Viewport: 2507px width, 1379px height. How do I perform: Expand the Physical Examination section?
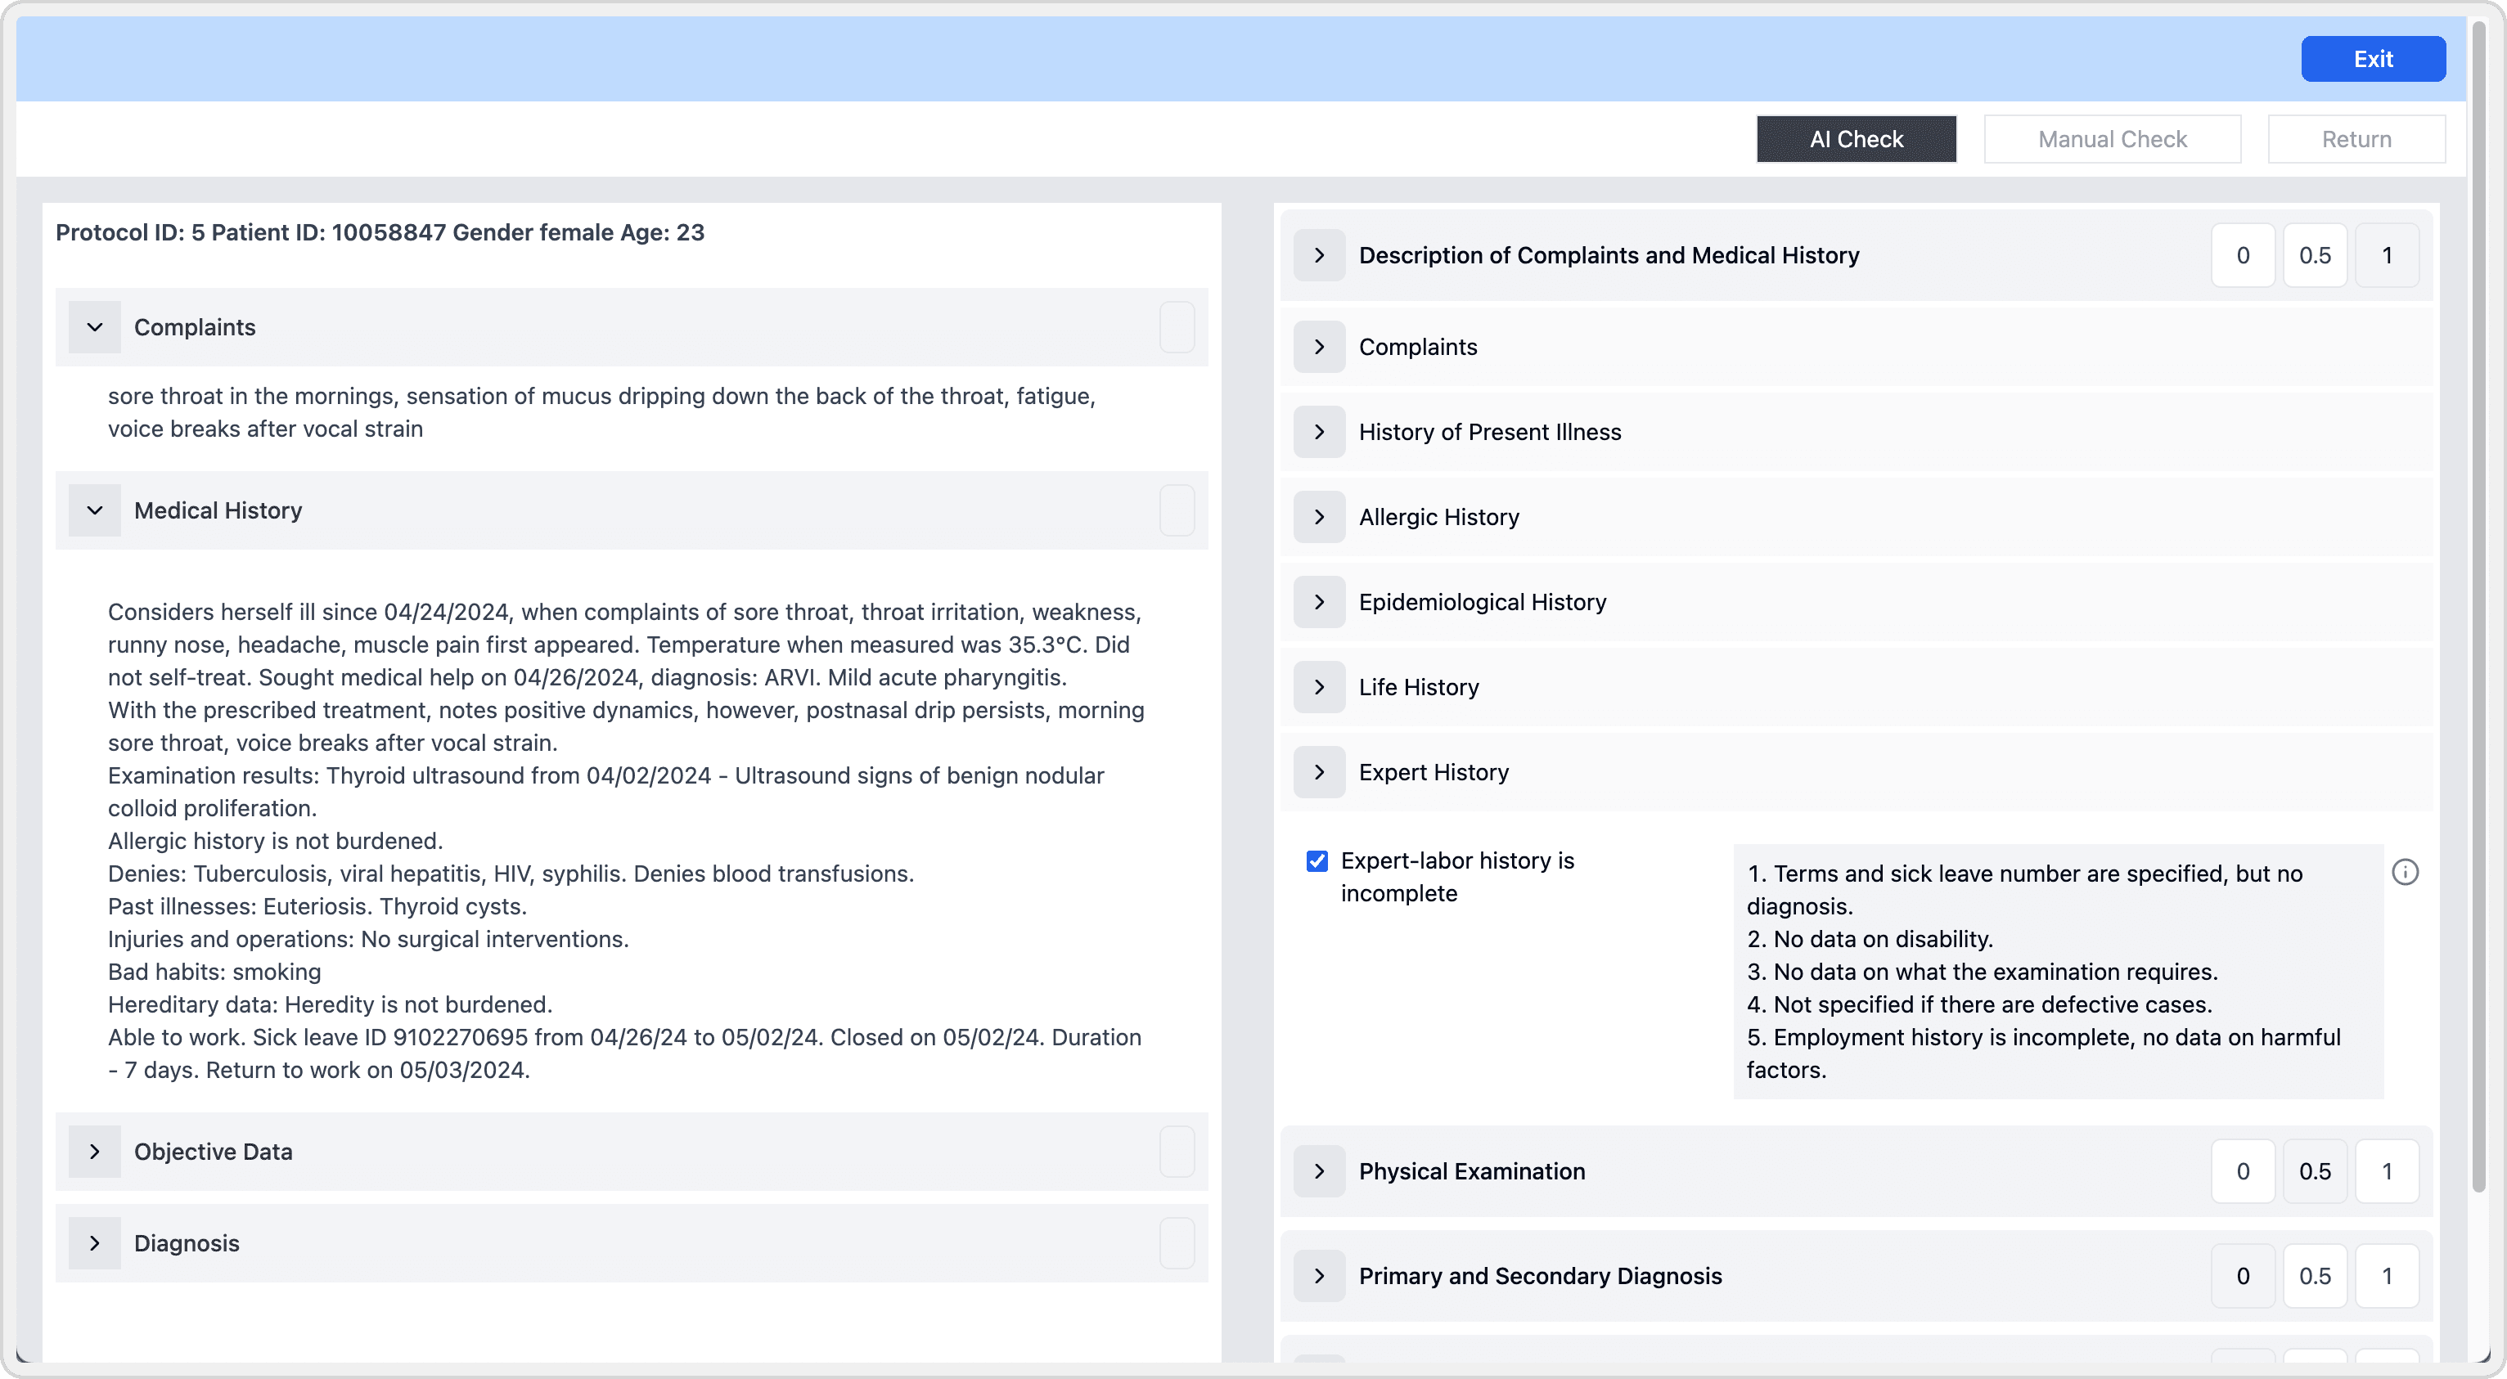tap(1319, 1170)
